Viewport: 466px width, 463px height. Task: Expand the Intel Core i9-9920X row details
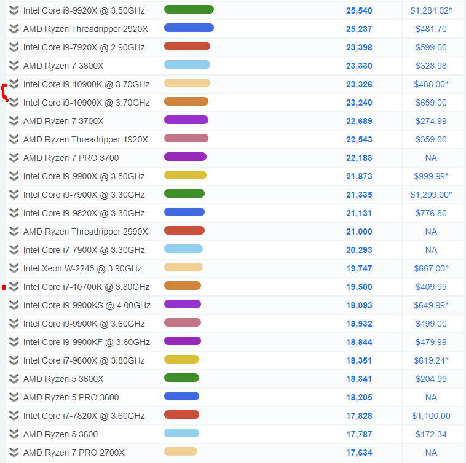click(14, 10)
